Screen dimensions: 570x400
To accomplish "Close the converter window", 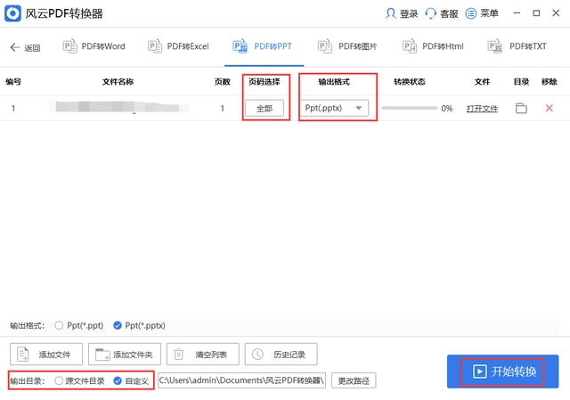I will (x=556, y=13).
